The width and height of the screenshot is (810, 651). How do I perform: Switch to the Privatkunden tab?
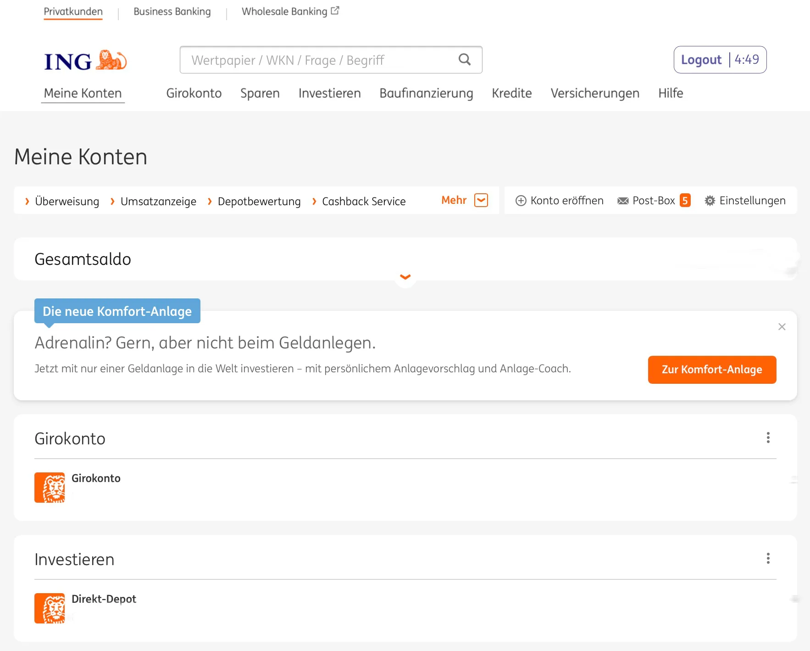(x=73, y=11)
